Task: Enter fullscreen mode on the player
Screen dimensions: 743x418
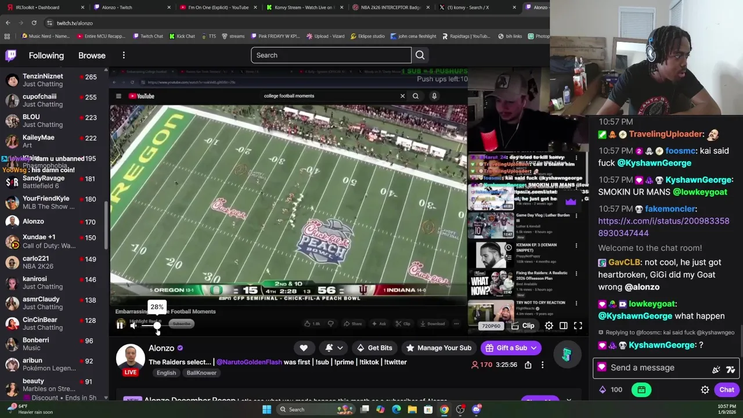Action: click(578, 326)
